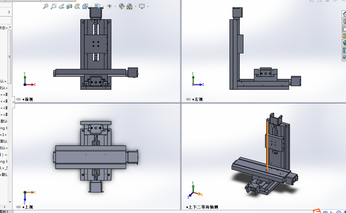Viewport: 346px width, 213px height.
Task: Click the Apply Scene icon
Action: [130, 6]
